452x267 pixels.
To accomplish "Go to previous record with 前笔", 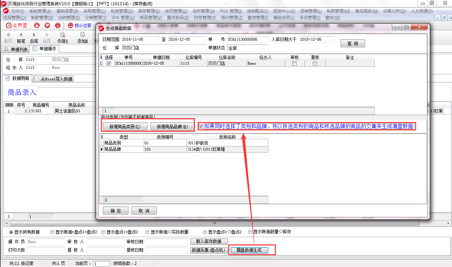I will [x=21, y=38].
